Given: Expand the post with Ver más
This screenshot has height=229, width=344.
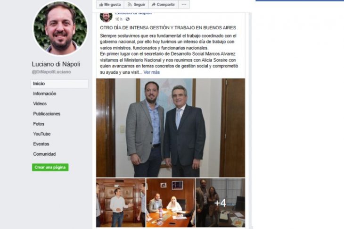Looking at the screenshot, I should (x=152, y=72).
